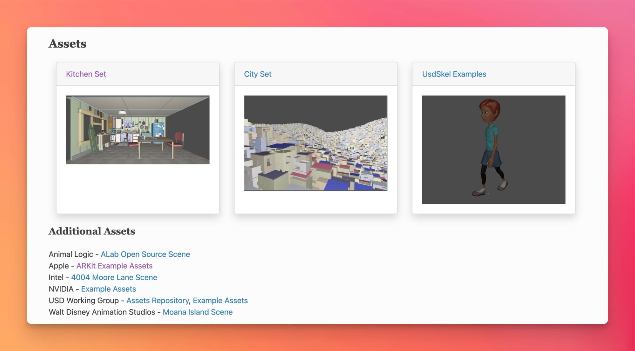Open the UsdSkel Examples title link
Viewport: 635px width, 351px height.
[x=454, y=74]
